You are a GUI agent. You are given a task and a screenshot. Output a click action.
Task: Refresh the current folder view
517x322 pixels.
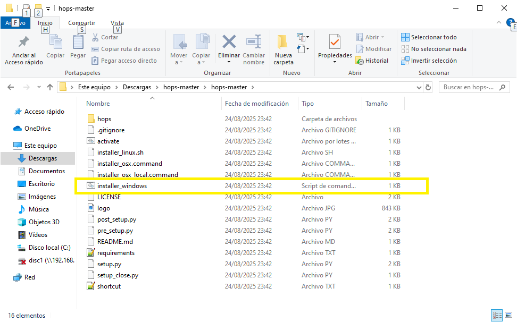pos(428,87)
